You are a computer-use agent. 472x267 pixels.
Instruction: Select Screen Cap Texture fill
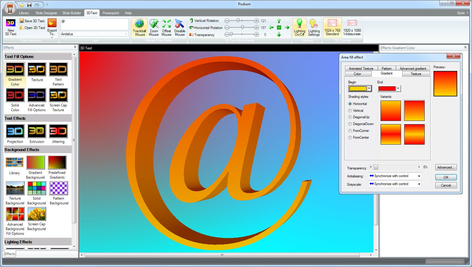pos(58,100)
